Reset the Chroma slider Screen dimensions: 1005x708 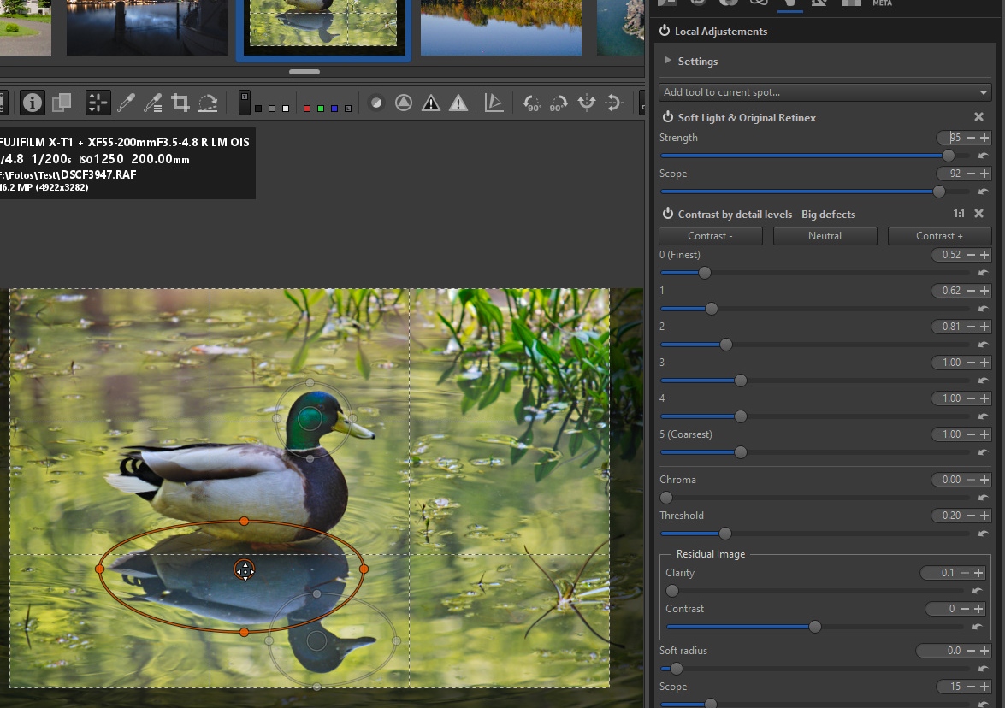pyautogui.click(x=984, y=498)
